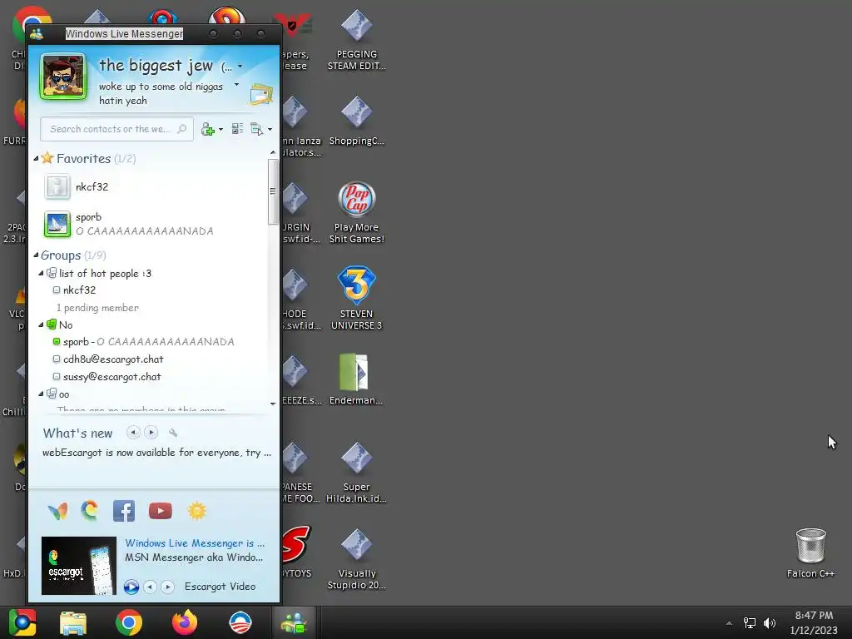The image size is (852, 639).
Task: Open the email inbox envelope icon
Action: pos(261,95)
